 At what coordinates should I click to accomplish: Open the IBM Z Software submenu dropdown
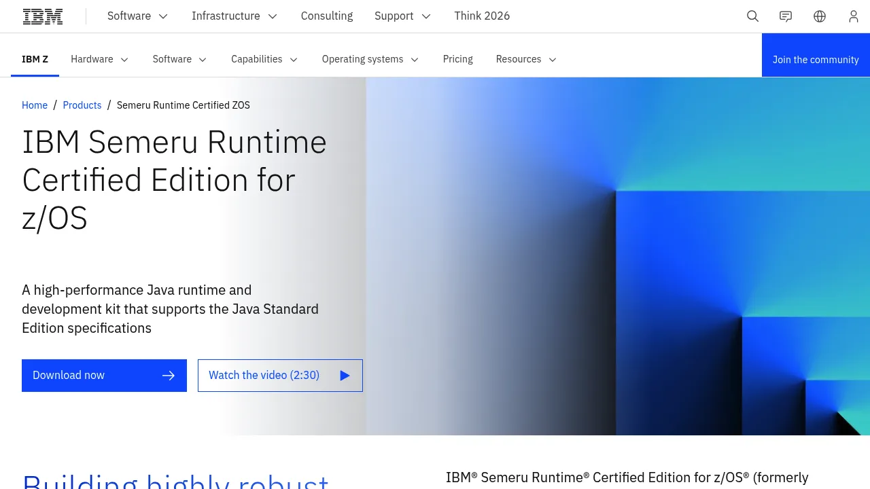(179, 59)
